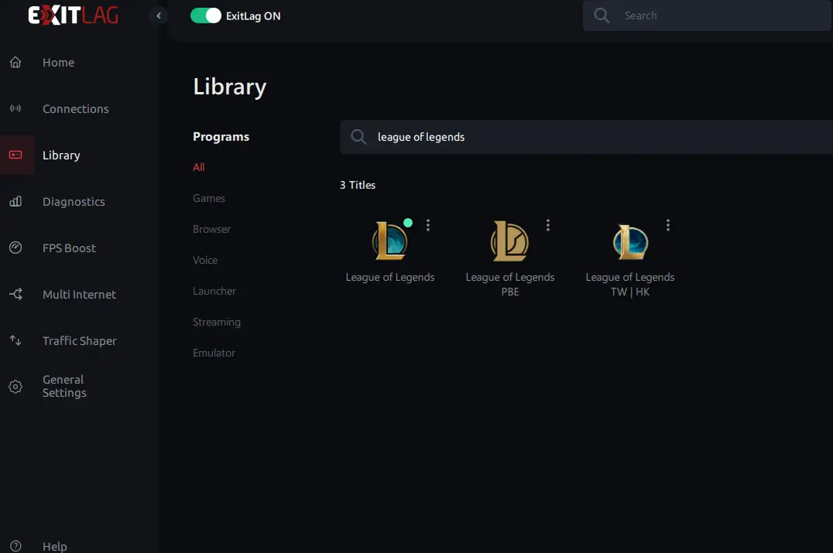This screenshot has height=553, width=833.
Task: Select the League of Legends PBE icon
Action: (x=509, y=241)
